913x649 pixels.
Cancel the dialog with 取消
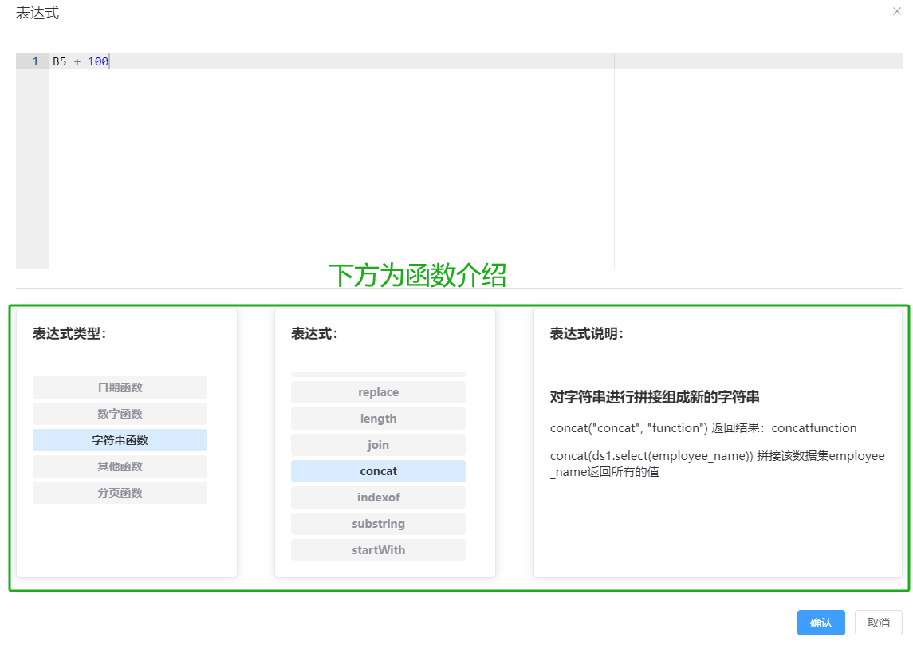point(878,623)
